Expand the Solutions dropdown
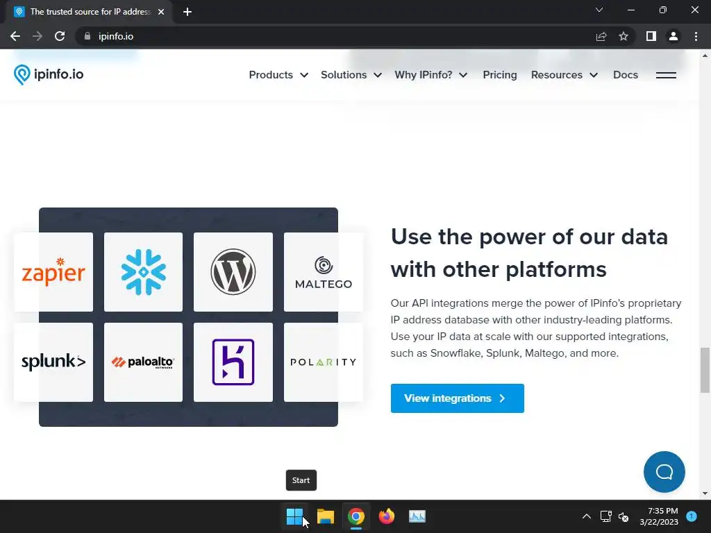The height and width of the screenshot is (533, 711). 351,75
